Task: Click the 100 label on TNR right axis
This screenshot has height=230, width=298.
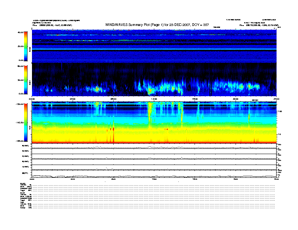Action: pos(280,111)
